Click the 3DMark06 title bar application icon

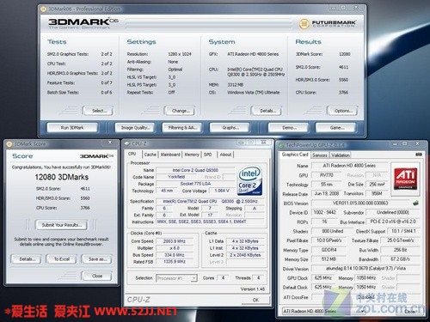coord(43,9)
